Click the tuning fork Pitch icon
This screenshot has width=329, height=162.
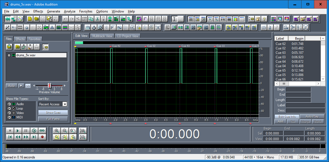click(x=300, y=27)
